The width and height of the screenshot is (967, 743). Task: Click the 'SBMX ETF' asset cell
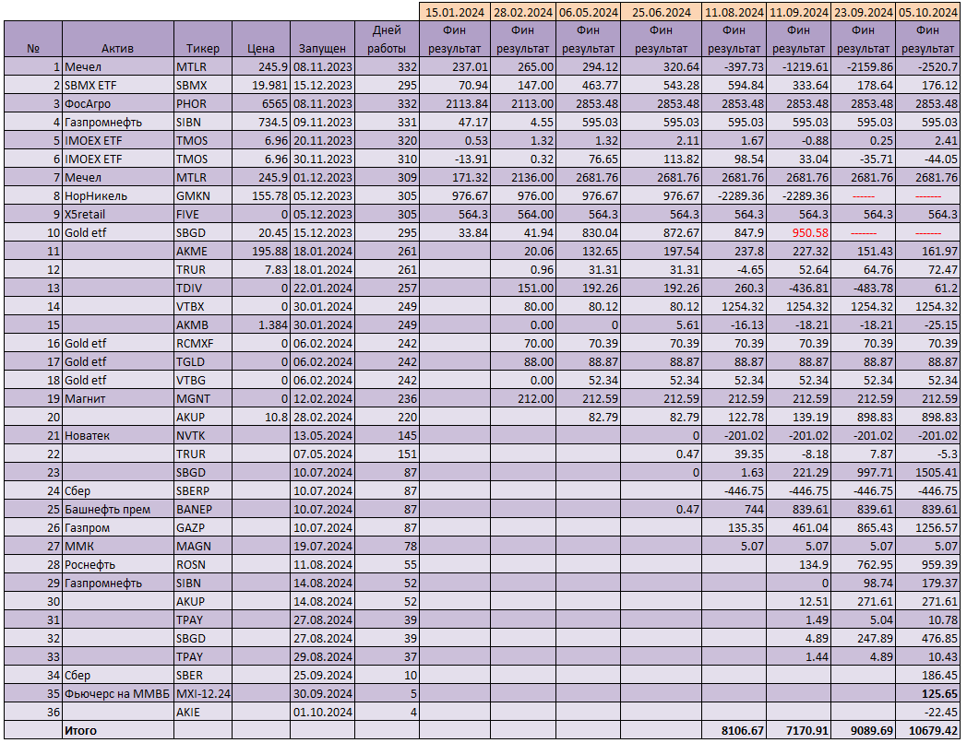click(x=118, y=85)
